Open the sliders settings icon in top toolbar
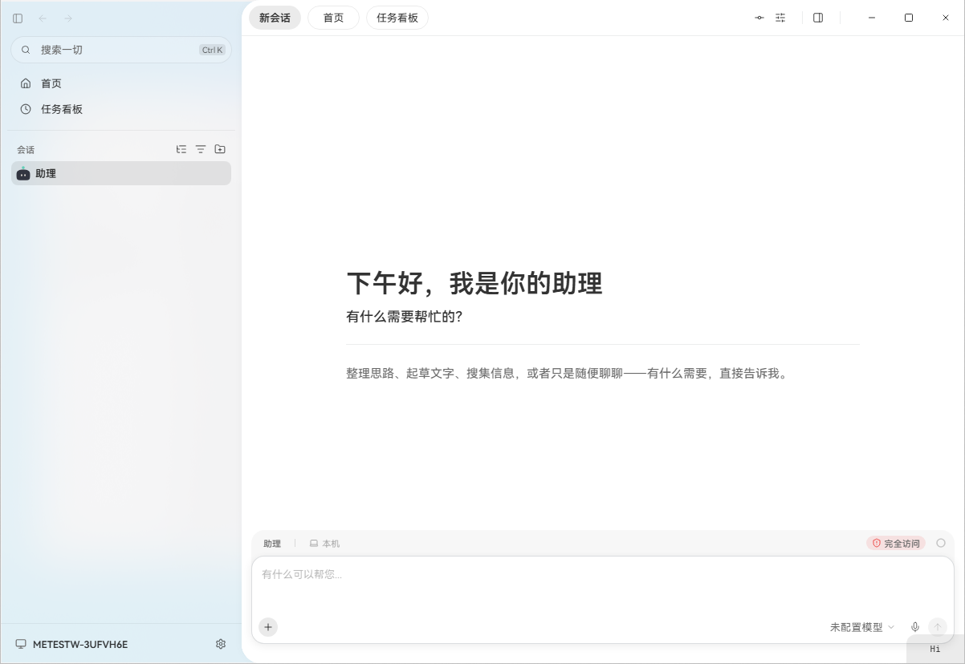The image size is (965, 664). pos(780,18)
